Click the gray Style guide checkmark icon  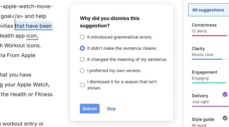tap(225, 118)
